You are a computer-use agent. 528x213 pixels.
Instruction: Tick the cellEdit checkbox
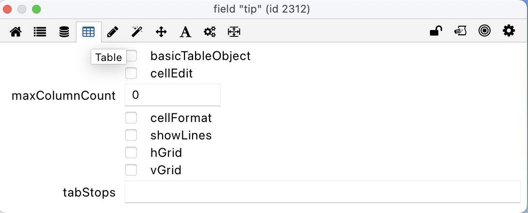click(131, 74)
